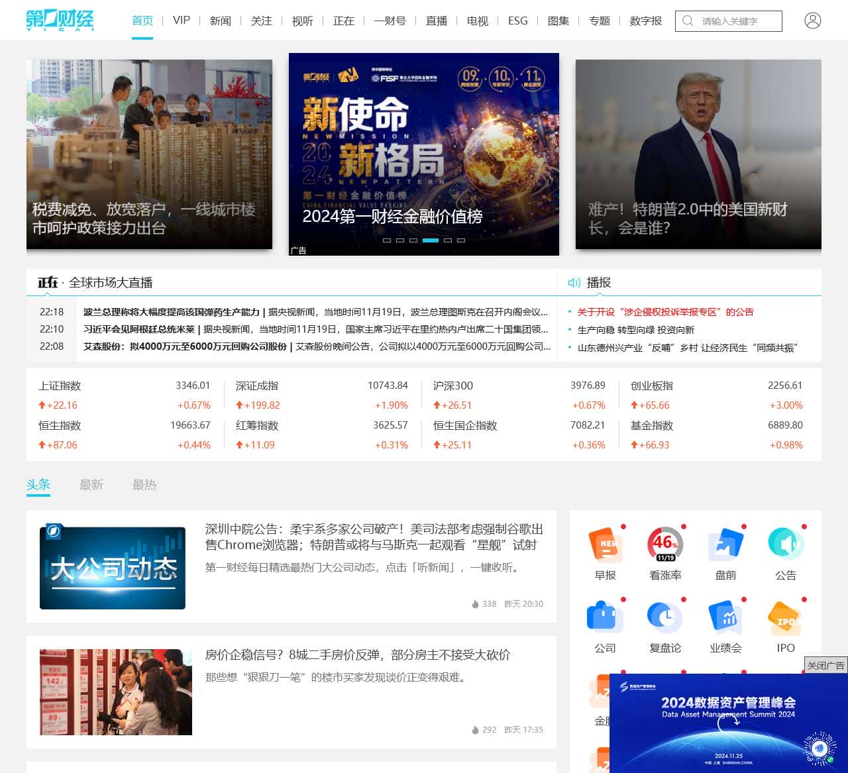Open the housing policy photo story
Image resolution: width=848 pixels, height=773 pixels.
coord(149,154)
